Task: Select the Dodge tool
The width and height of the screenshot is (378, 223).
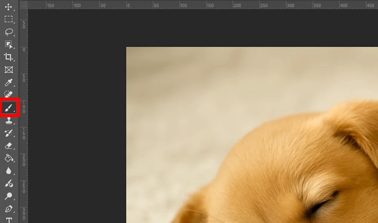Action: point(9,196)
